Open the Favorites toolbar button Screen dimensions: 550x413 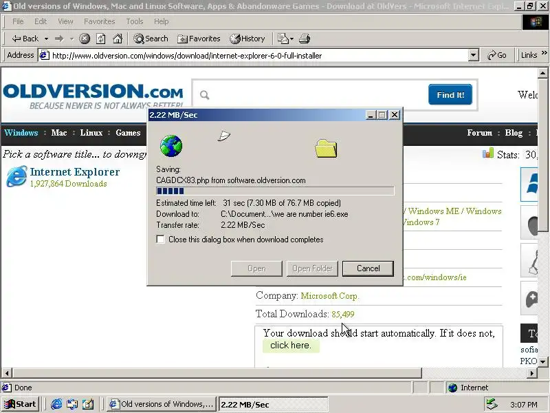[x=199, y=39]
